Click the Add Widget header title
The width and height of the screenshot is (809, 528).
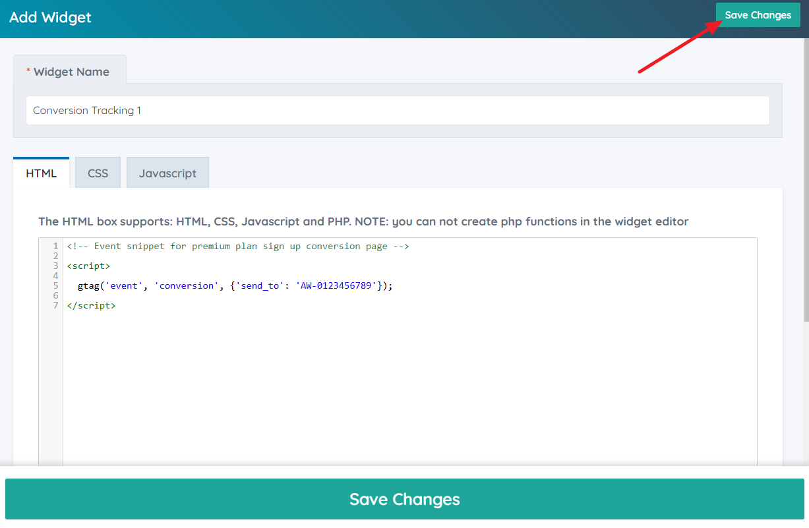pos(50,17)
